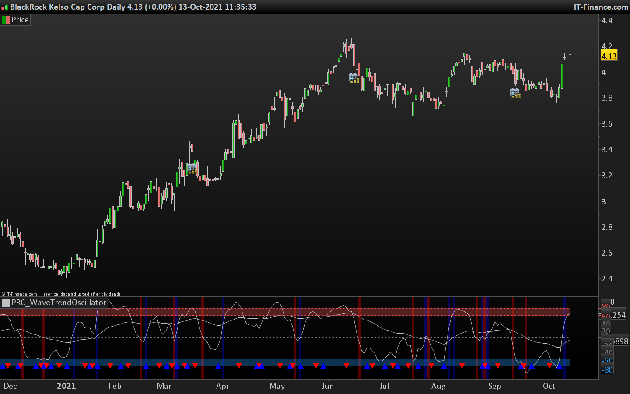The height and width of the screenshot is (394, 630).
Task: Click the Jul label on the time axis
Action: [385, 386]
